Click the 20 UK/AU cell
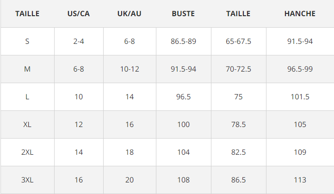This screenshot has width=334, height=194. point(129,180)
